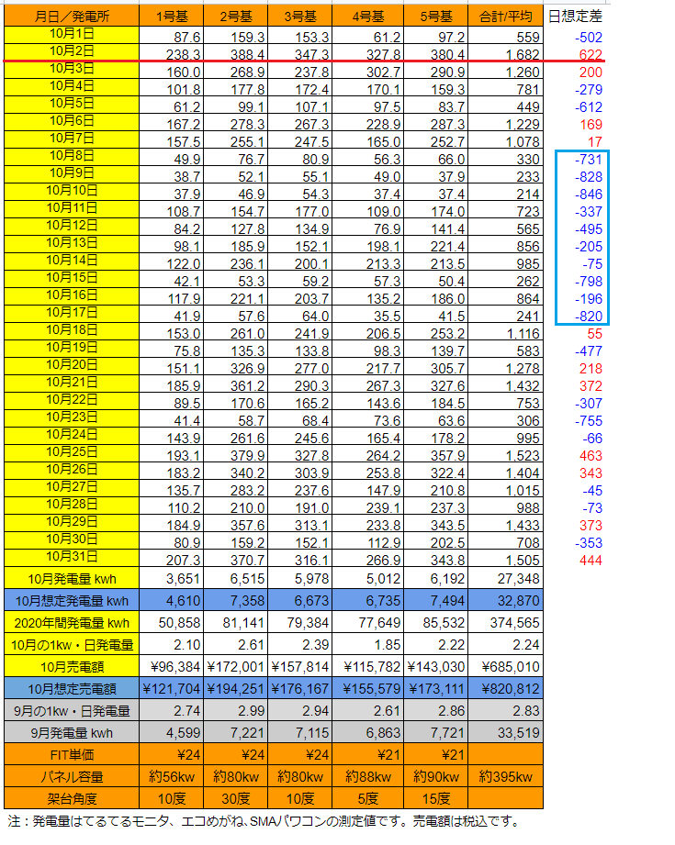Select the 10月想定売電額 label cell

[72, 689]
